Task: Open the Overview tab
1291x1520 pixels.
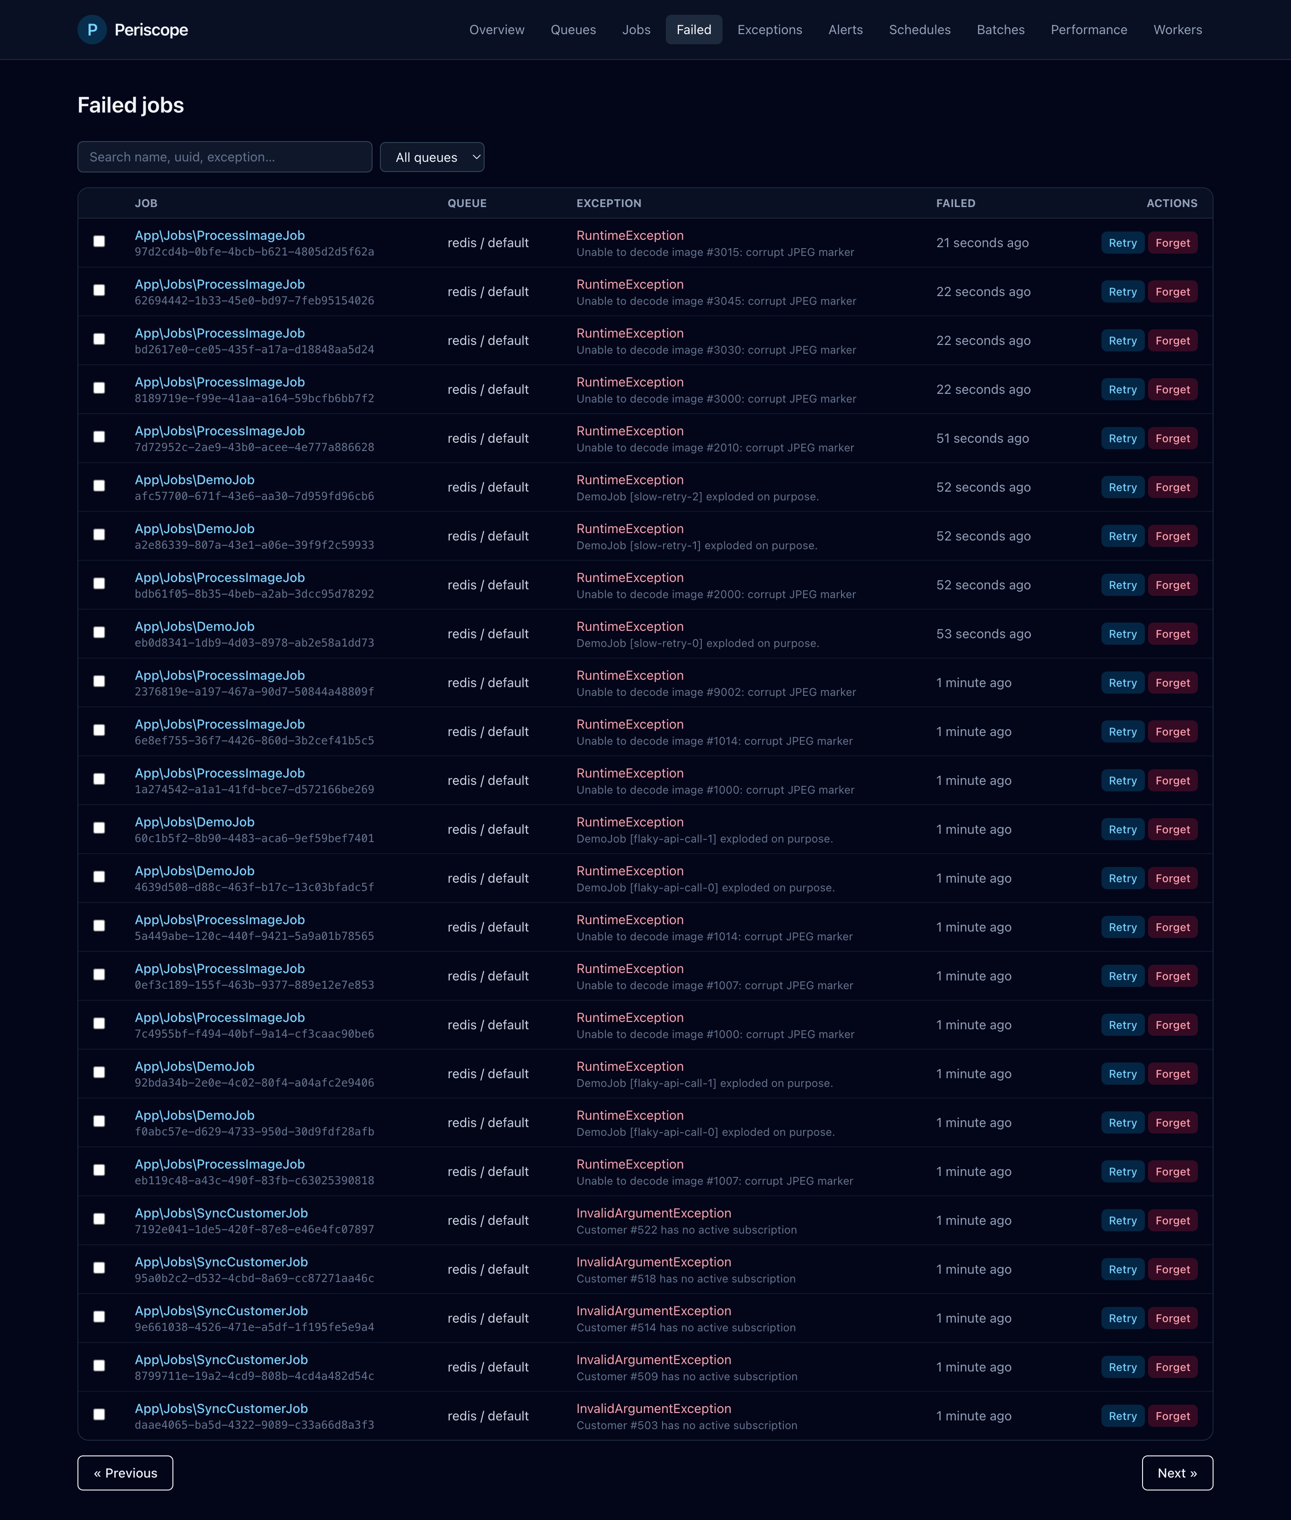Action: [x=497, y=29]
